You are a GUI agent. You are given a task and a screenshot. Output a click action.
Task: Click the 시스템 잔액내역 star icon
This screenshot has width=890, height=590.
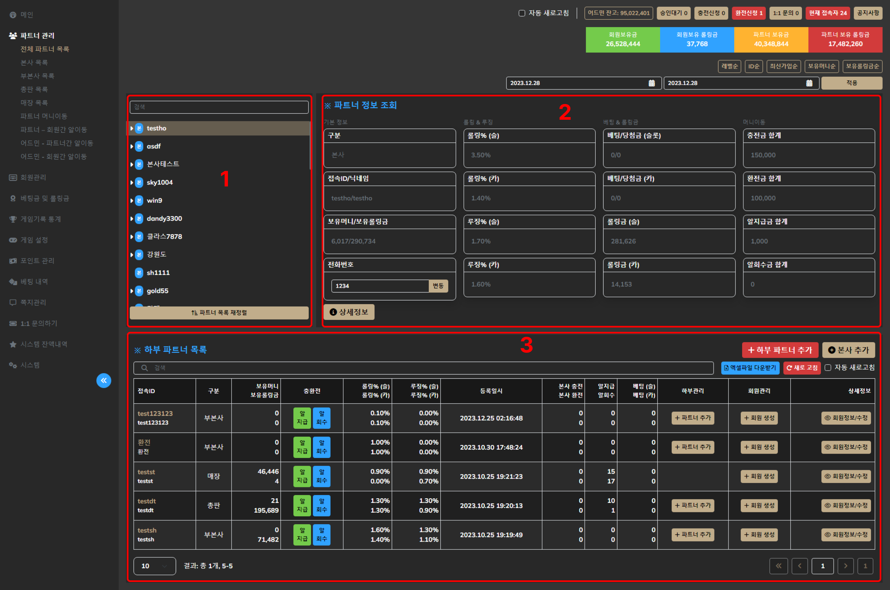pyautogui.click(x=13, y=344)
